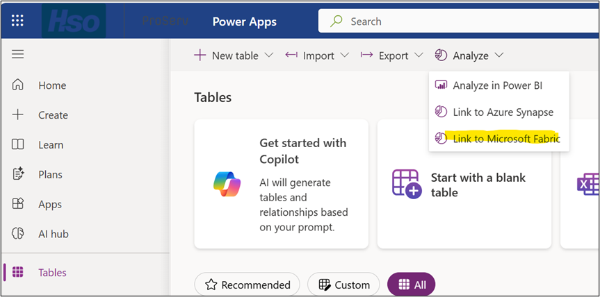Filter tables by Custom
The image size is (600, 297).
343,285
